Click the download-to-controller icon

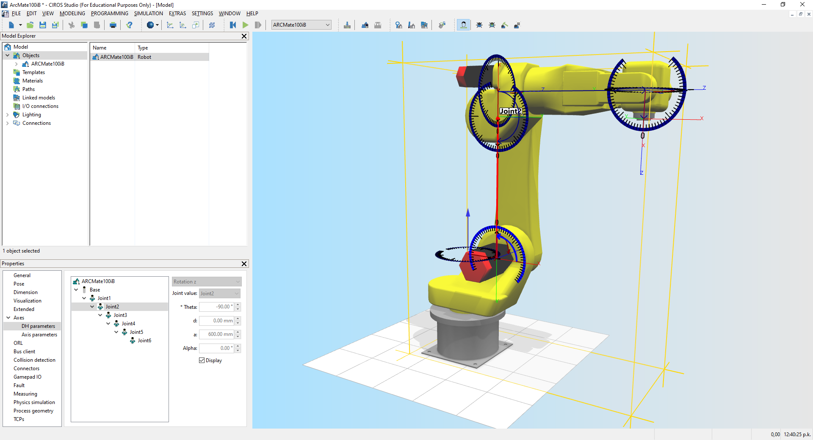point(347,25)
